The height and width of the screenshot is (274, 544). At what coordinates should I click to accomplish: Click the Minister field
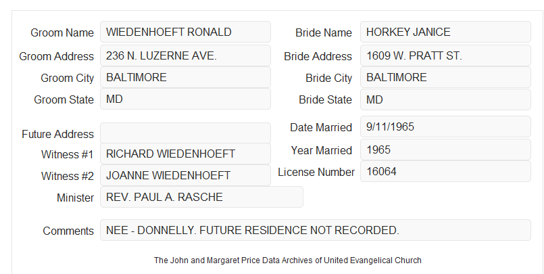(201, 197)
